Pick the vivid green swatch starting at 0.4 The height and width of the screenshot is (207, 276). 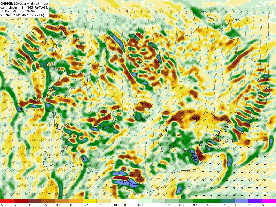click(x=200, y=201)
